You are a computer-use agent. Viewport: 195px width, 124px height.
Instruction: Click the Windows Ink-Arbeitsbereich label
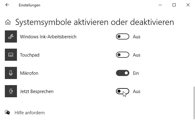[x=48, y=37]
